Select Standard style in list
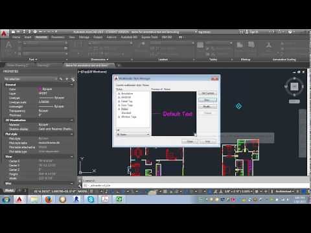Image resolution: width=311 pixels, height=233 pixels. 126,113
